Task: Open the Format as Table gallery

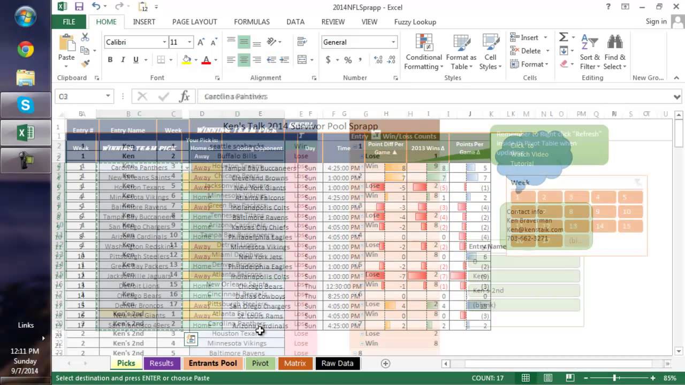Action: tap(461, 52)
